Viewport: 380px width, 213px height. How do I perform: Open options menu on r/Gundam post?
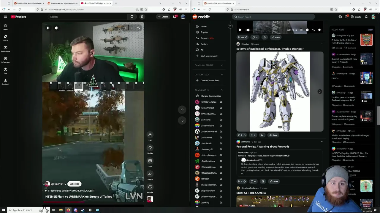pyautogui.click(x=322, y=44)
